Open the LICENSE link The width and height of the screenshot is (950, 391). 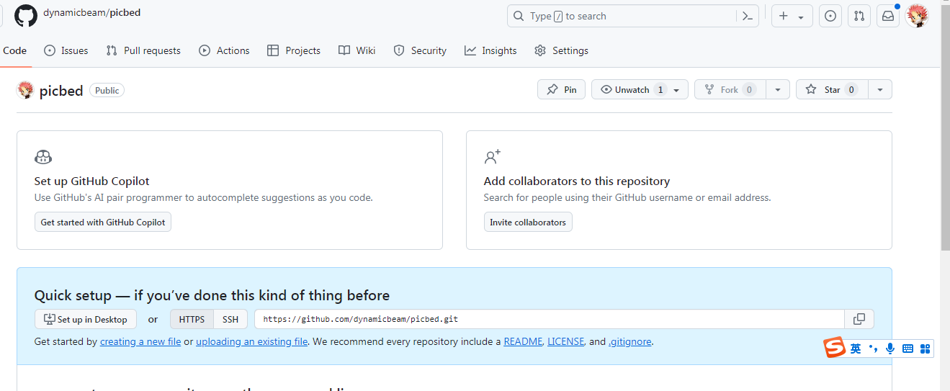(565, 341)
